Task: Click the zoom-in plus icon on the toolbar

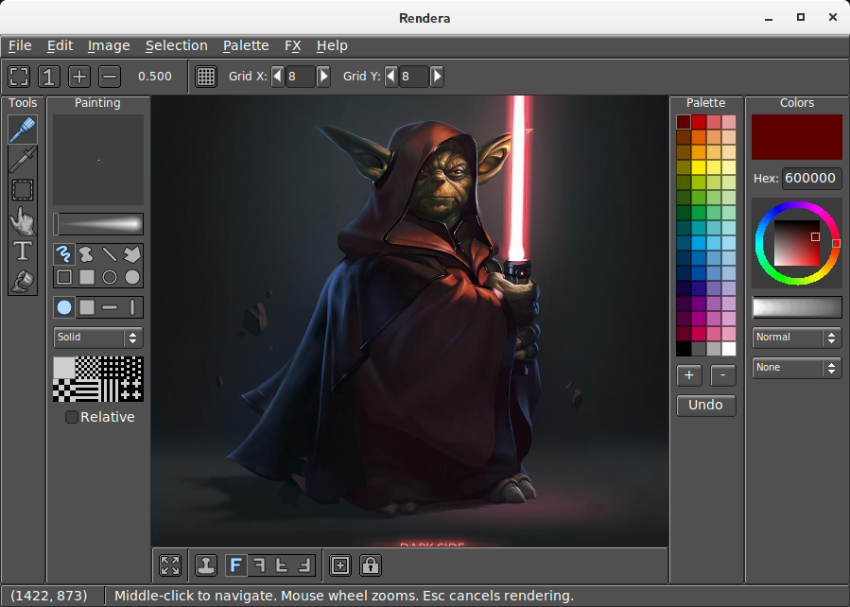Action: click(x=79, y=77)
